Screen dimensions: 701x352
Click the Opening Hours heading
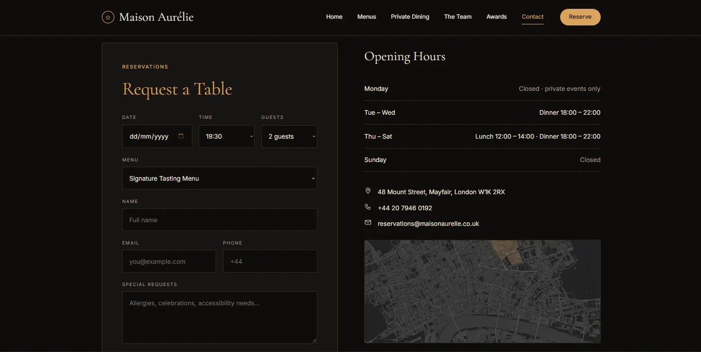click(x=405, y=57)
